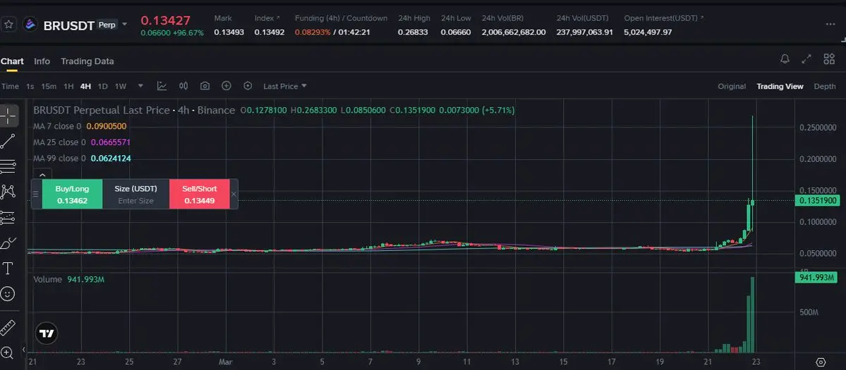Viewport: 846px width, 370px height.
Task: Open price alert bell icon
Action: 785,59
